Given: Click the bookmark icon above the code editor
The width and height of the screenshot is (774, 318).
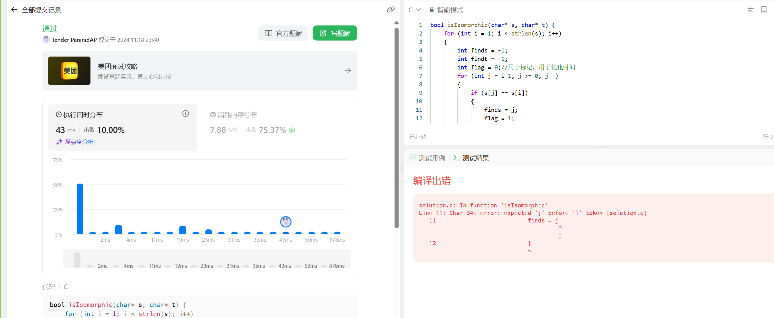Looking at the screenshot, I should click(764, 10).
